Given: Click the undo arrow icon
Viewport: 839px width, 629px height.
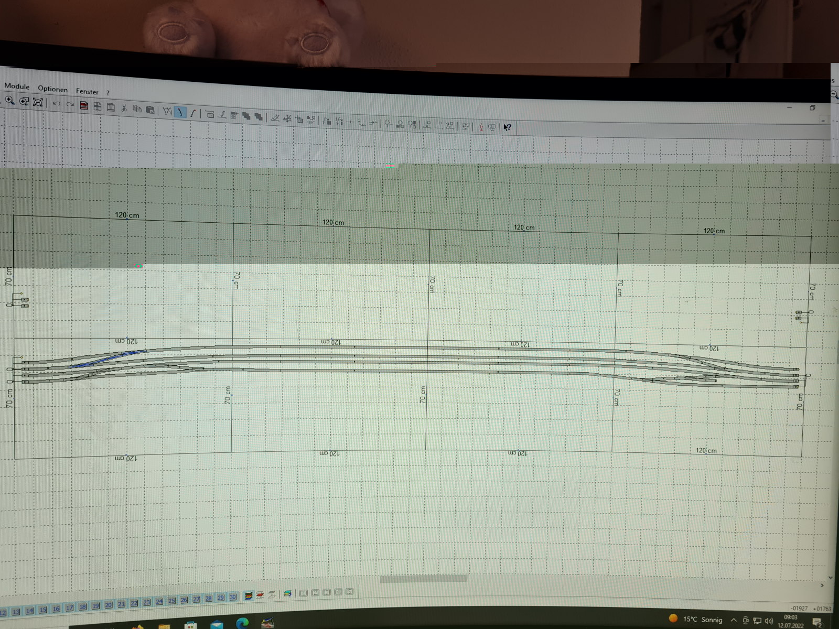Looking at the screenshot, I should click(x=57, y=104).
